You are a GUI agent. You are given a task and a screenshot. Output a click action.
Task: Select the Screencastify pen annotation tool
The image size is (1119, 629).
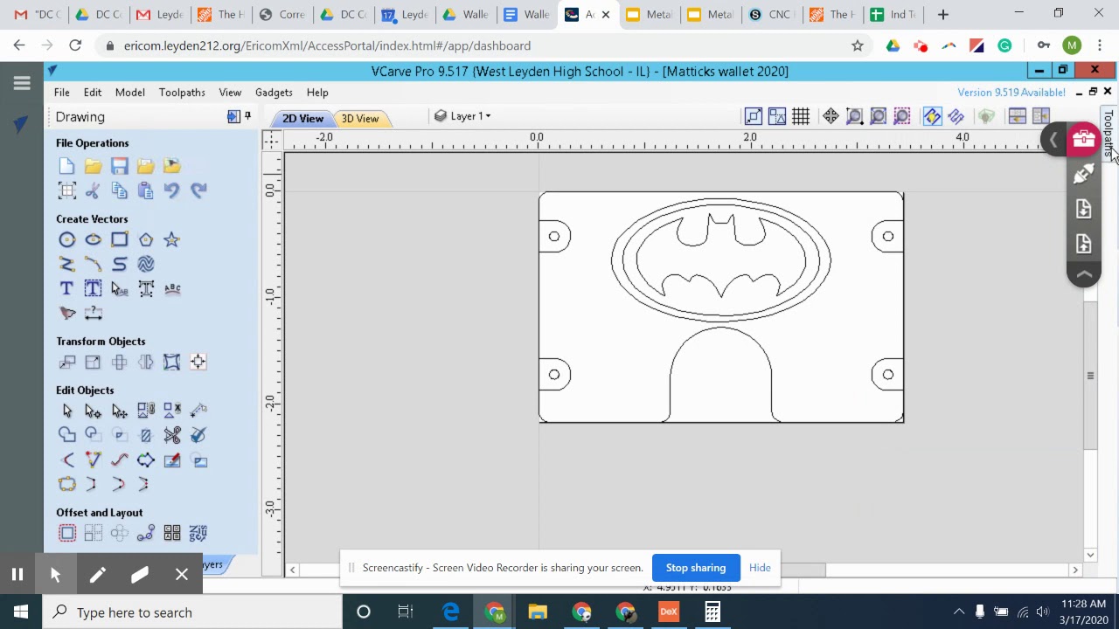[x=97, y=574]
